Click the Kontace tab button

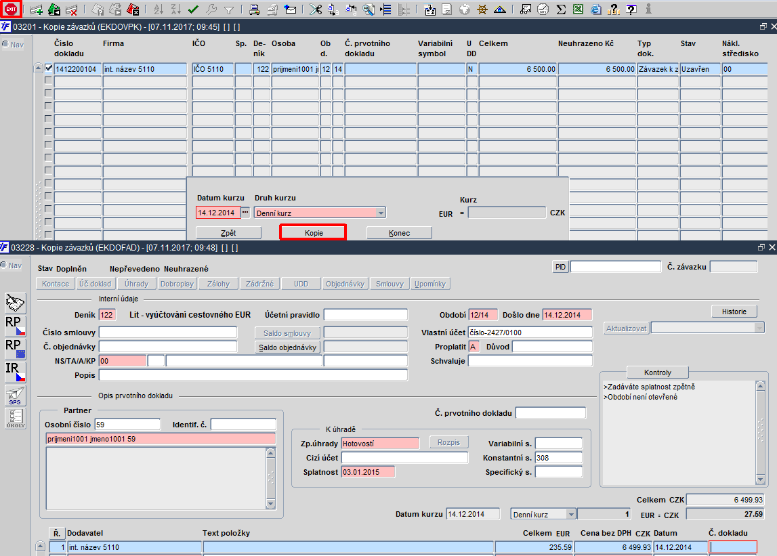click(x=56, y=284)
